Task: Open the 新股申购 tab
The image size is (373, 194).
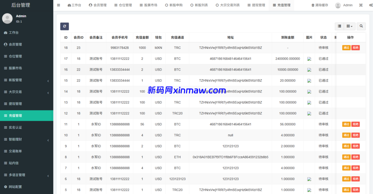Action: [x=174, y=5]
